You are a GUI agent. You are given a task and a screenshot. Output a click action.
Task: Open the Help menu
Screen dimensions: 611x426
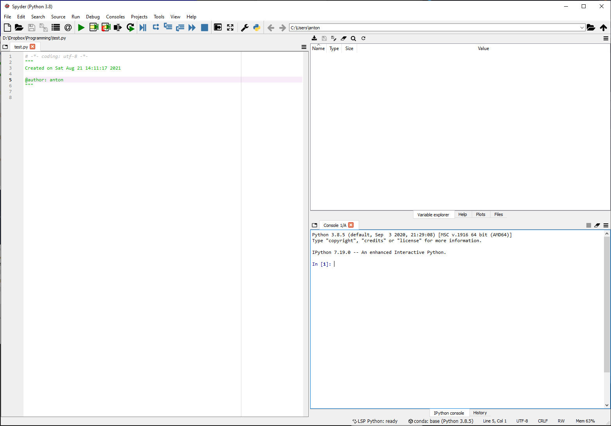click(191, 17)
